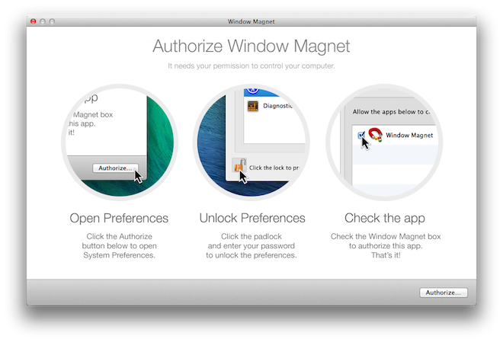Select the Diagnostics app icon in the middle illustration
The height and width of the screenshot is (342, 503).
tap(254, 106)
